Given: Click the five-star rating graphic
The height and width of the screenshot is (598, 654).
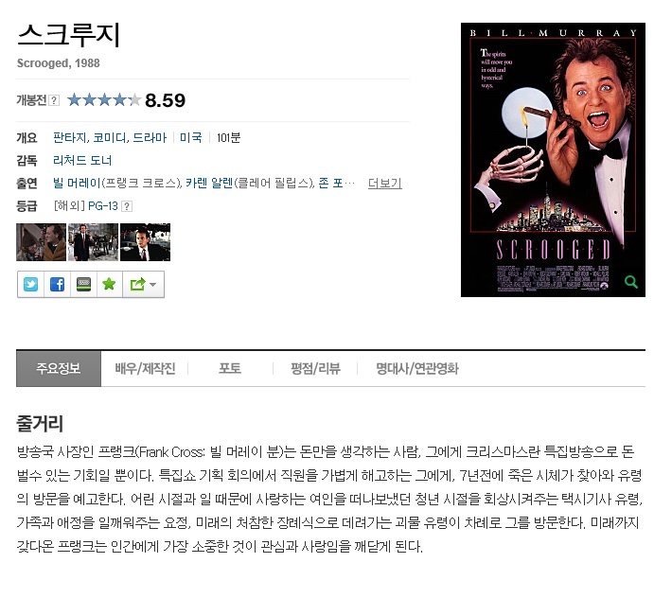Looking at the screenshot, I should coord(104,100).
